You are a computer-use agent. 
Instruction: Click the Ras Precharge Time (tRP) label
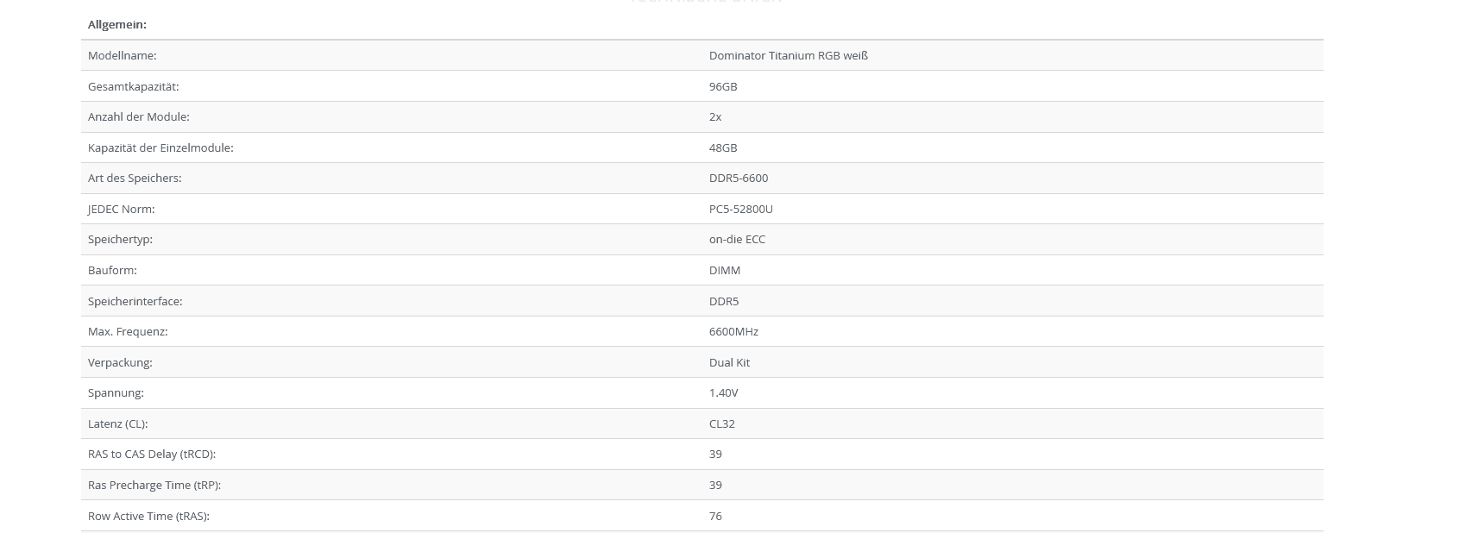(154, 485)
